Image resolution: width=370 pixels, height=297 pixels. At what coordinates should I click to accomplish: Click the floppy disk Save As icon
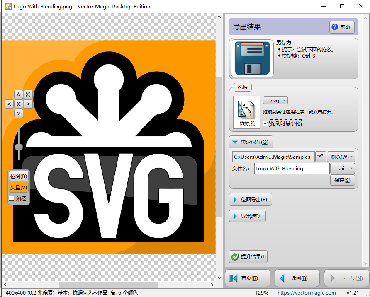(252, 58)
